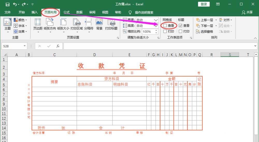Click the Save icon in title bar
Image resolution: width=259 pixels, height=142 pixels.
8,4
